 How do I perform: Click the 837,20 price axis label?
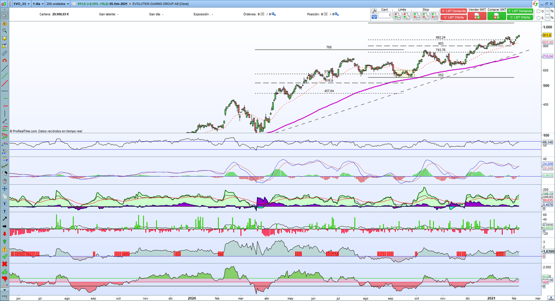coord(547,42)
